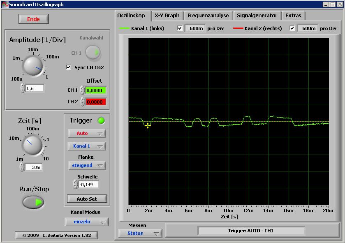Click the Schwelle threshold stepper arrows
The image size is (345, 243).
tap(75, 184)
